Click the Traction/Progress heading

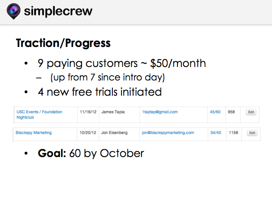(63, 43)
